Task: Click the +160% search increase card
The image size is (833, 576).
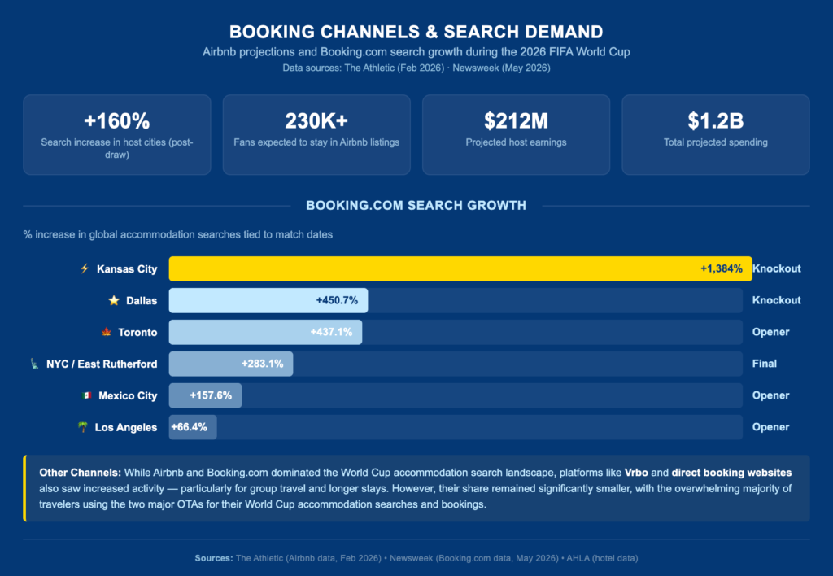Action: [117, 135]
